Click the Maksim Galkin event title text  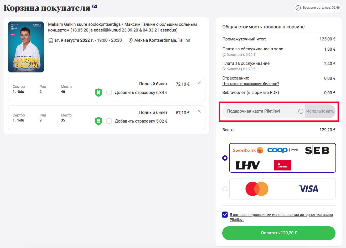point(122,27)
